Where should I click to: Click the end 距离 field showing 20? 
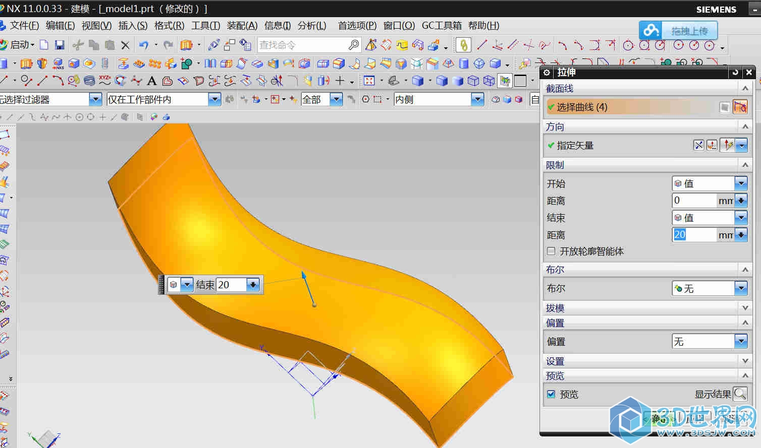tap(695, 235)
